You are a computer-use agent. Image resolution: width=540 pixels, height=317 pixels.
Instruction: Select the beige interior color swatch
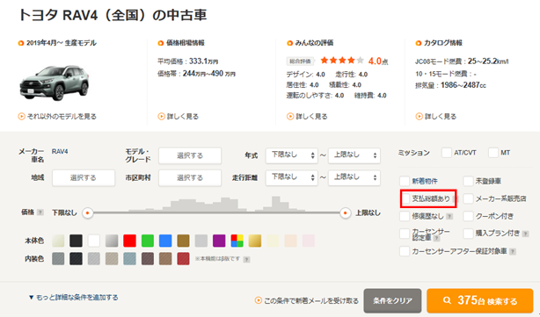pos(112,258)
